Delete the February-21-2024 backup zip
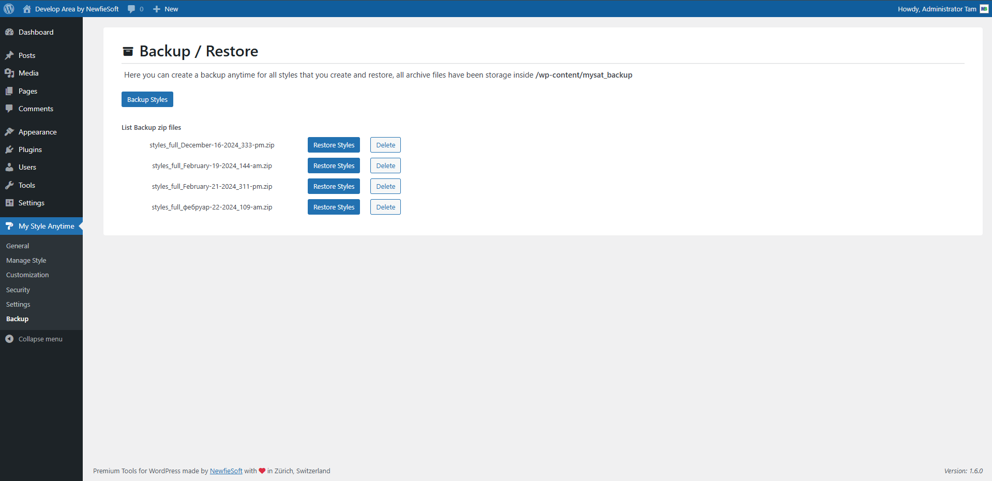 (x=385, y=186)
